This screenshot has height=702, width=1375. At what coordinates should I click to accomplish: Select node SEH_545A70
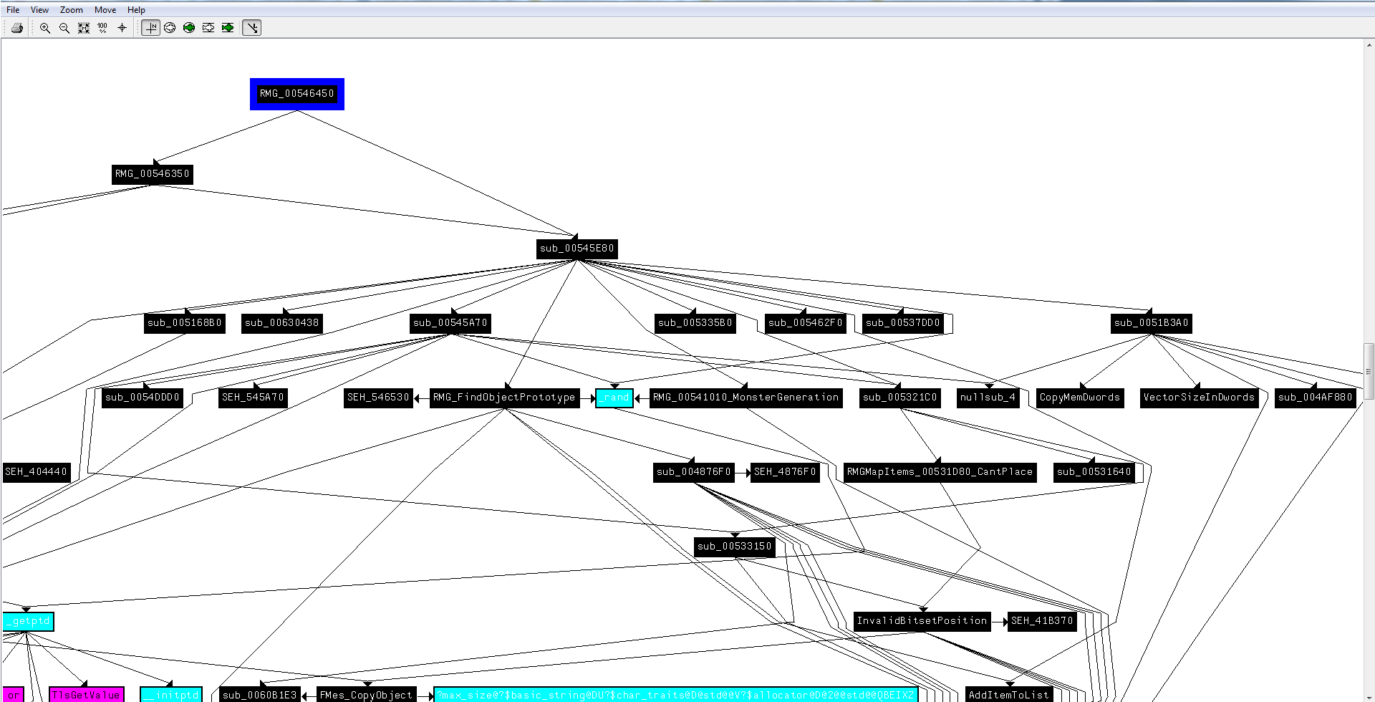pyautogui.click(x=254, y=398)
